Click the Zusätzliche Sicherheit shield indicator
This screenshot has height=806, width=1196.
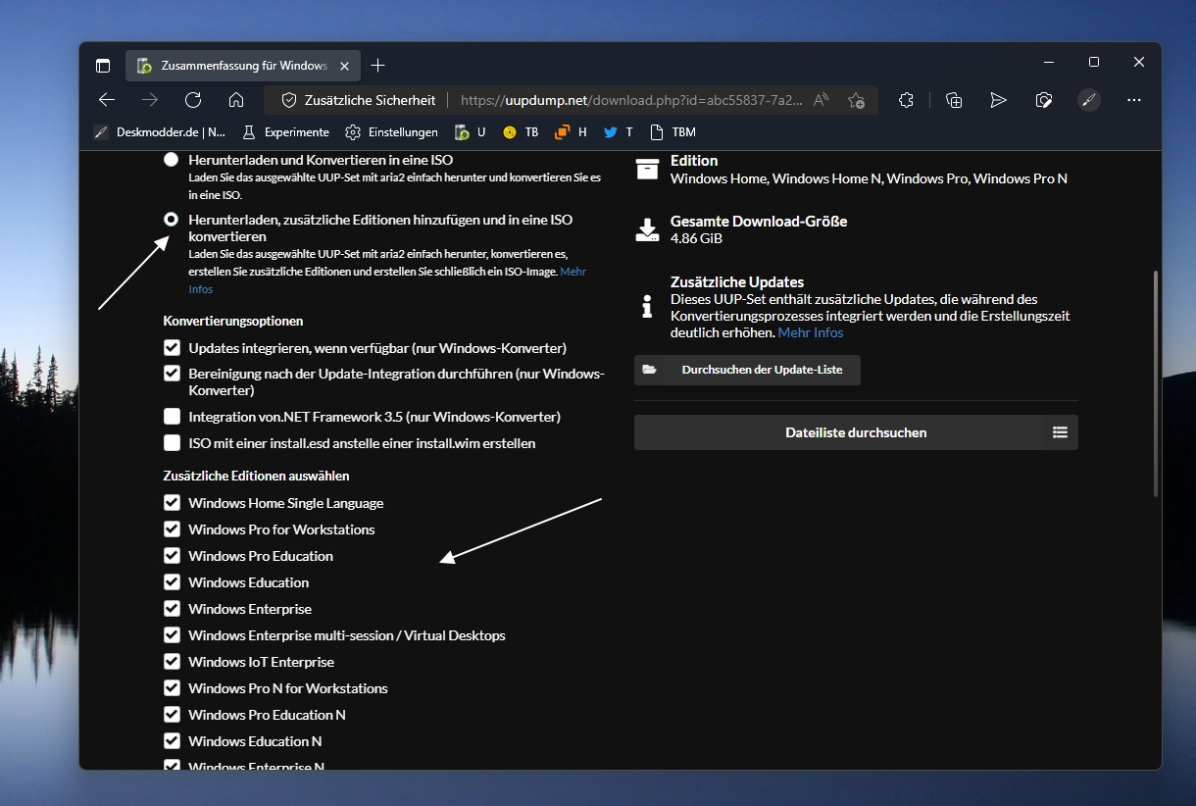pos(359,100)
